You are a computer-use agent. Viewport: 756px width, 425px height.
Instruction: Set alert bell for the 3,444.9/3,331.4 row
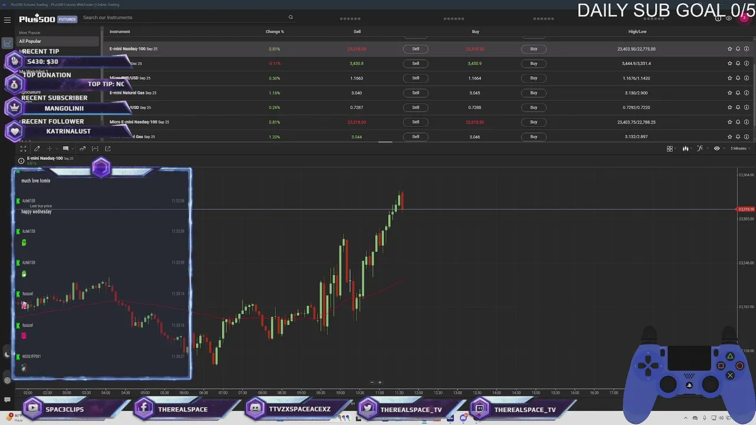738,63
